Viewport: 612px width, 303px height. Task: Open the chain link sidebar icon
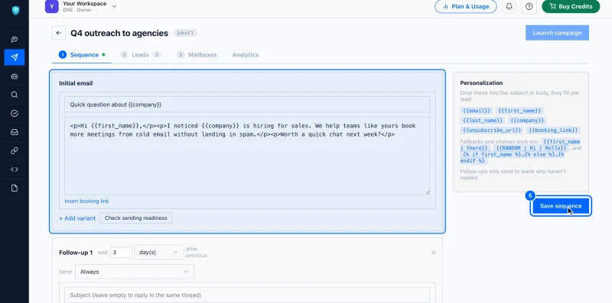coord(15,150)
